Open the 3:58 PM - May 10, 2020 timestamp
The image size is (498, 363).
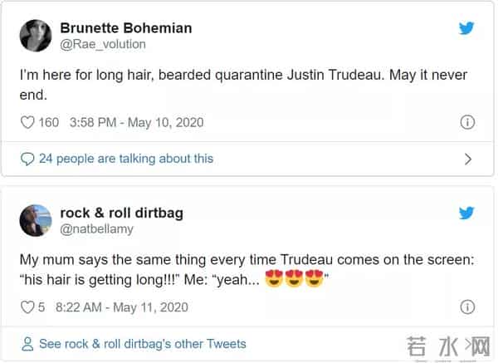[136, 123]
